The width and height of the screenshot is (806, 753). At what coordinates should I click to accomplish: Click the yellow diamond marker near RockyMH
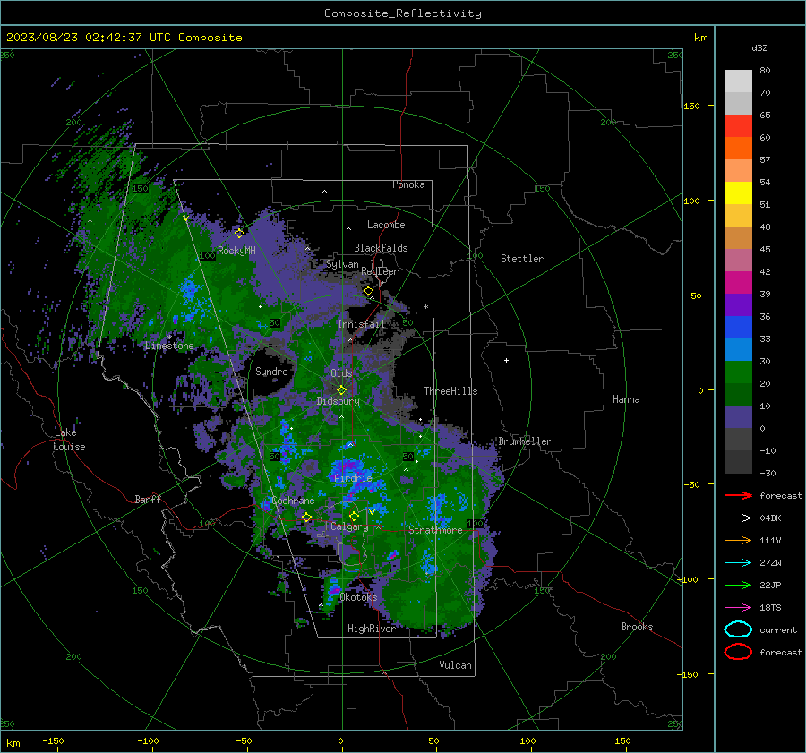point(239,234)
